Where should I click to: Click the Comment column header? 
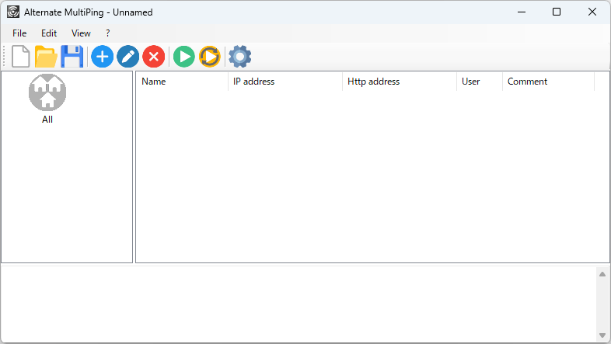(x=548, y=82)
